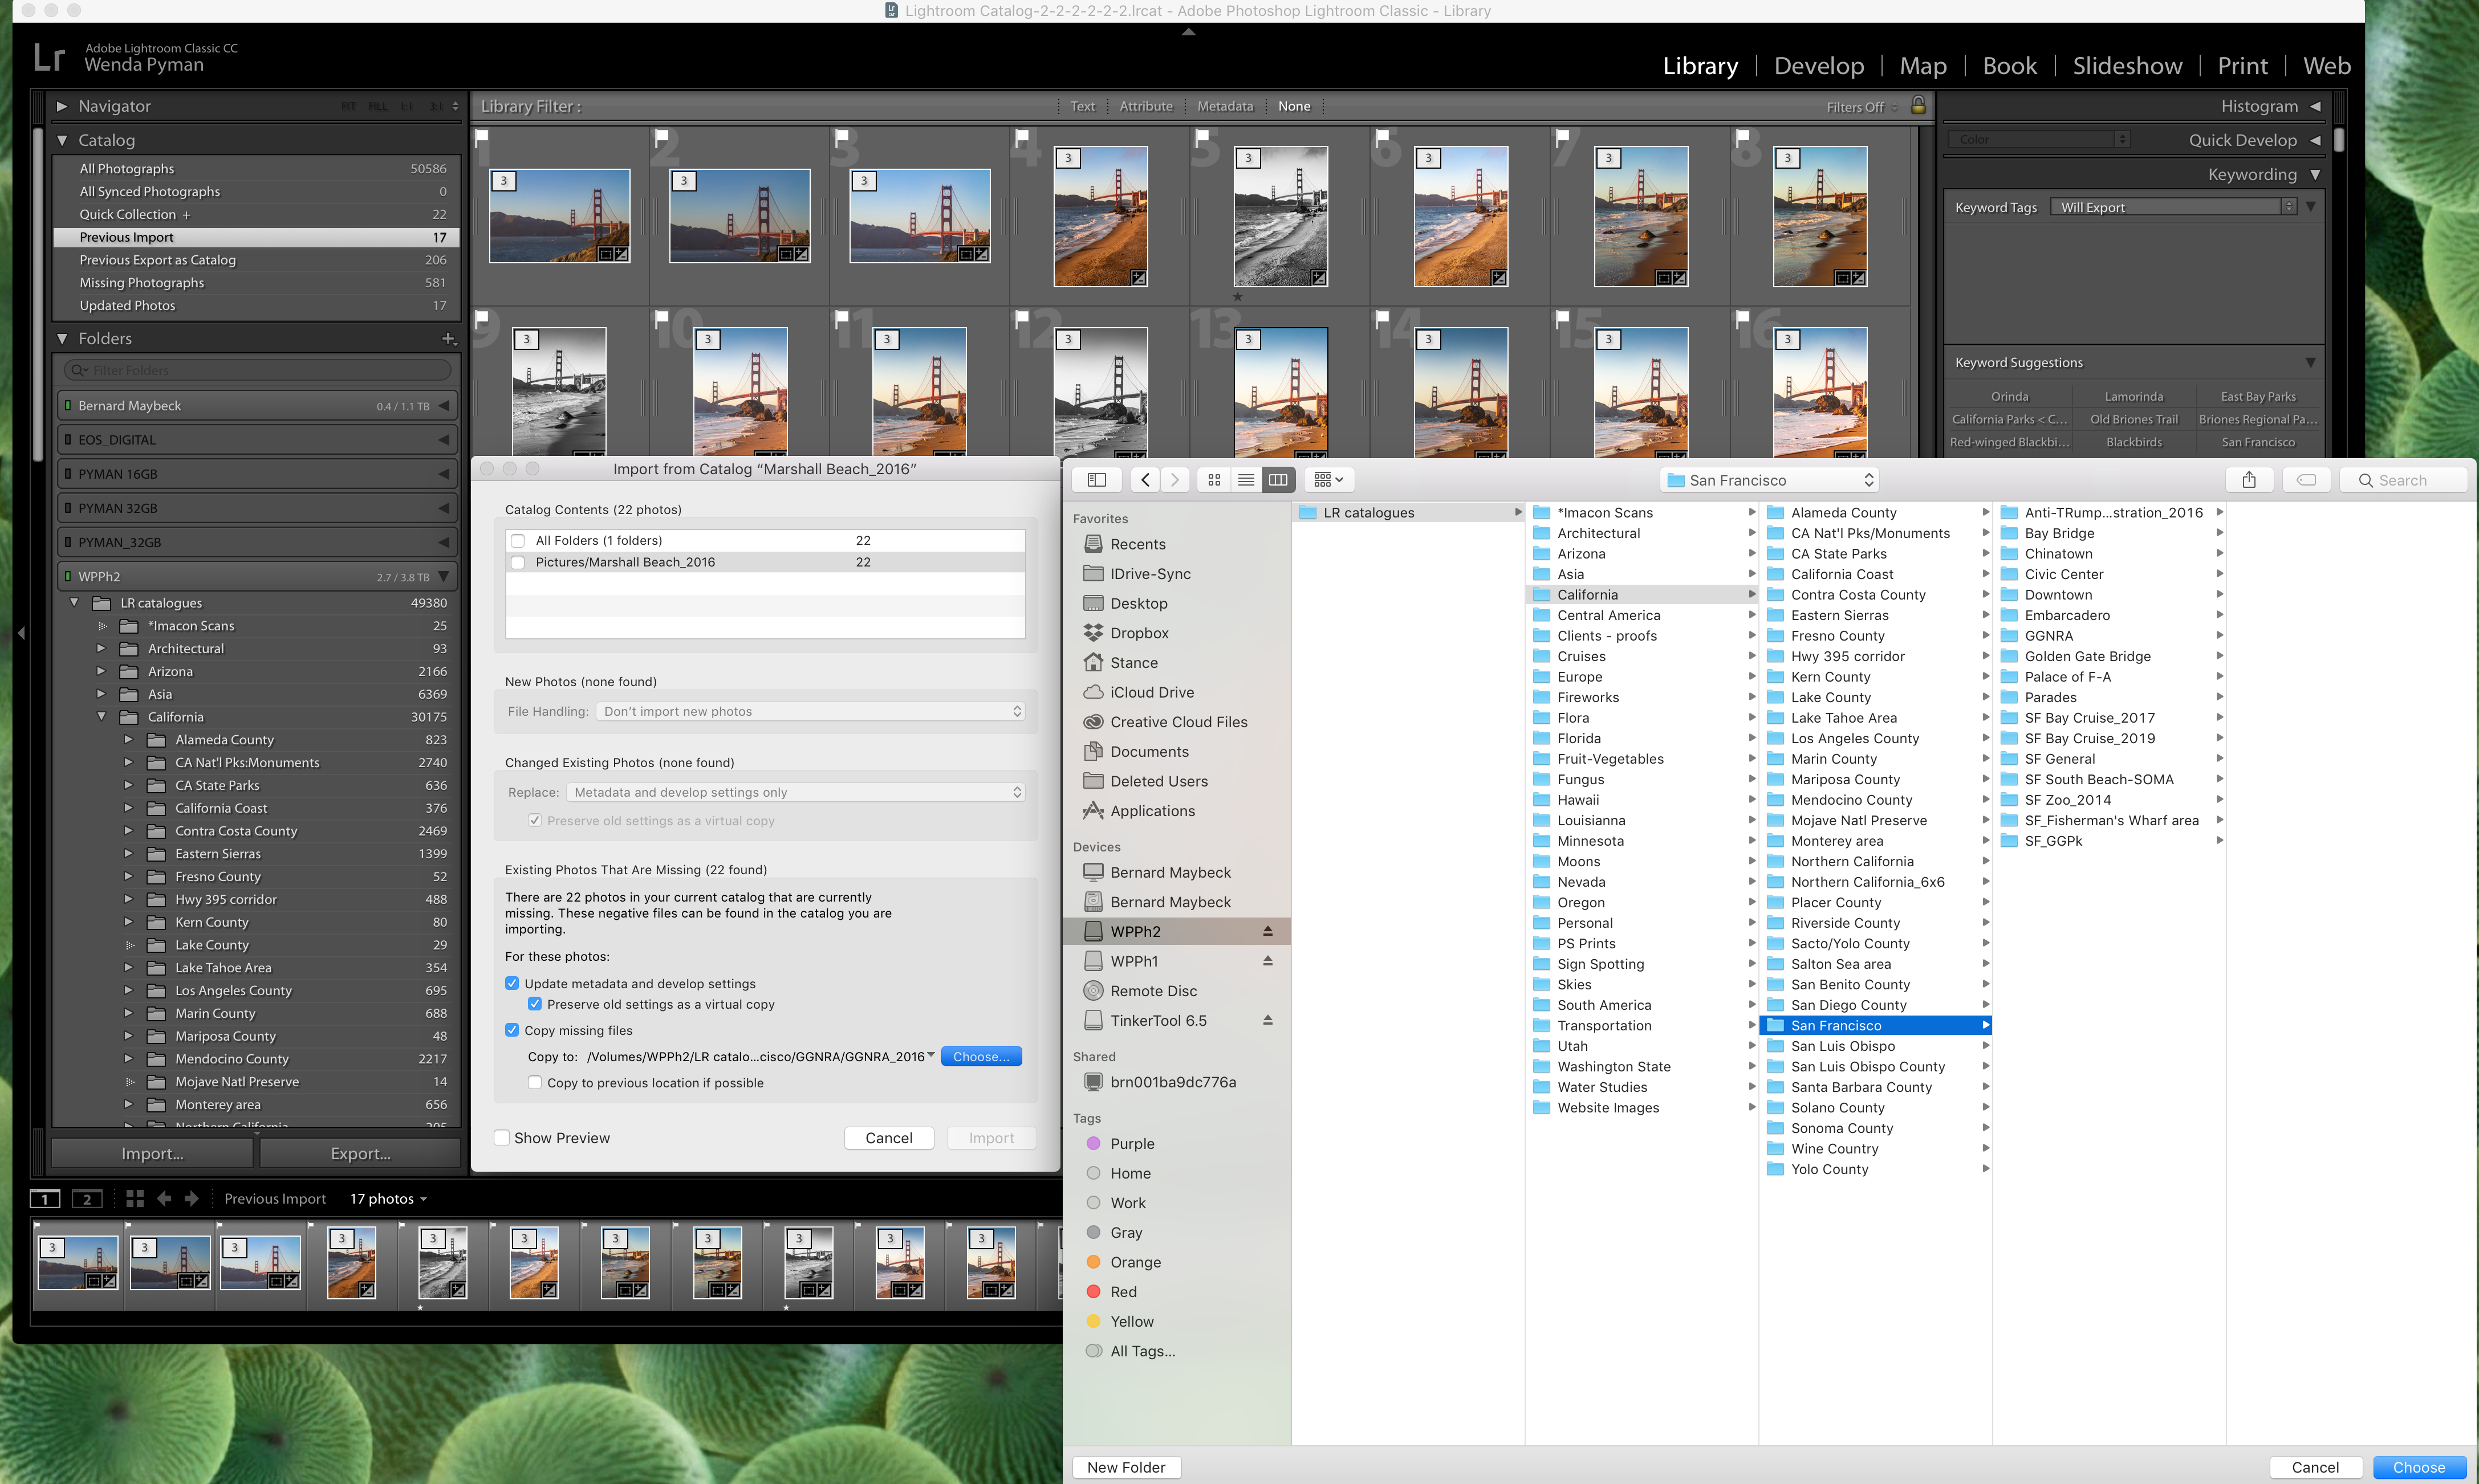Switch Finder to icon view
The height and width of the screenshot is (1484, 2479).
tap(1213, 480)
